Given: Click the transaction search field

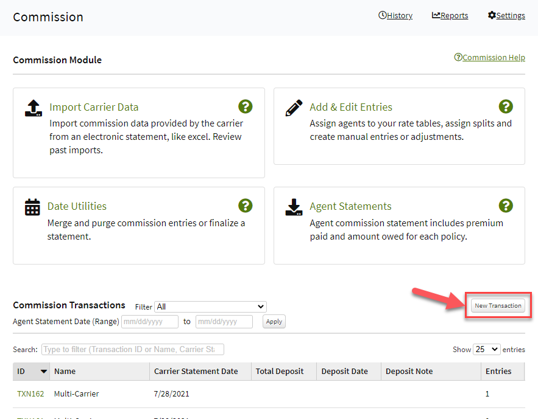Looking at the screenshot, I should pyautogui.click(x=131, y=349).
